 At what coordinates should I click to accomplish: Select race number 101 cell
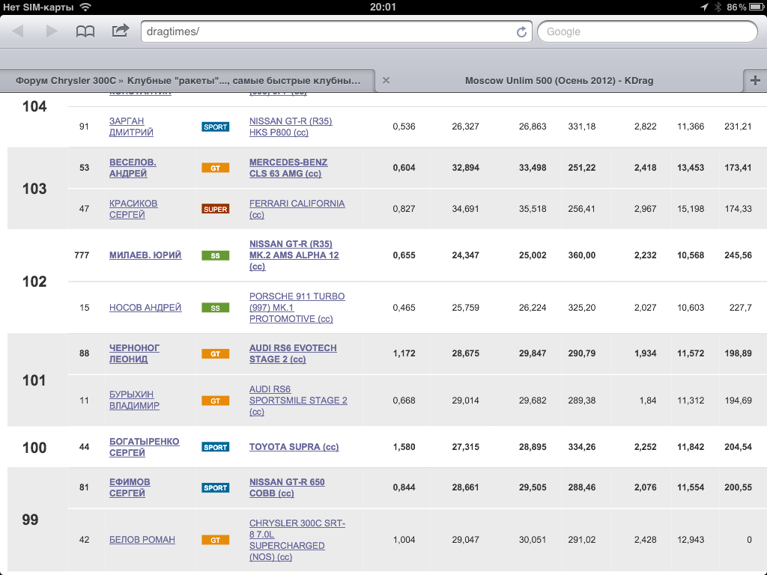click(34, 380)
